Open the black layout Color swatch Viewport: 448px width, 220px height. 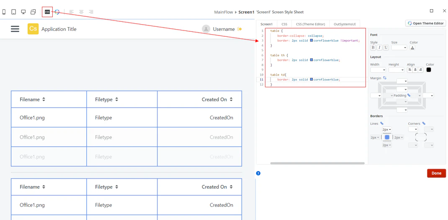[x=429, y=70]
